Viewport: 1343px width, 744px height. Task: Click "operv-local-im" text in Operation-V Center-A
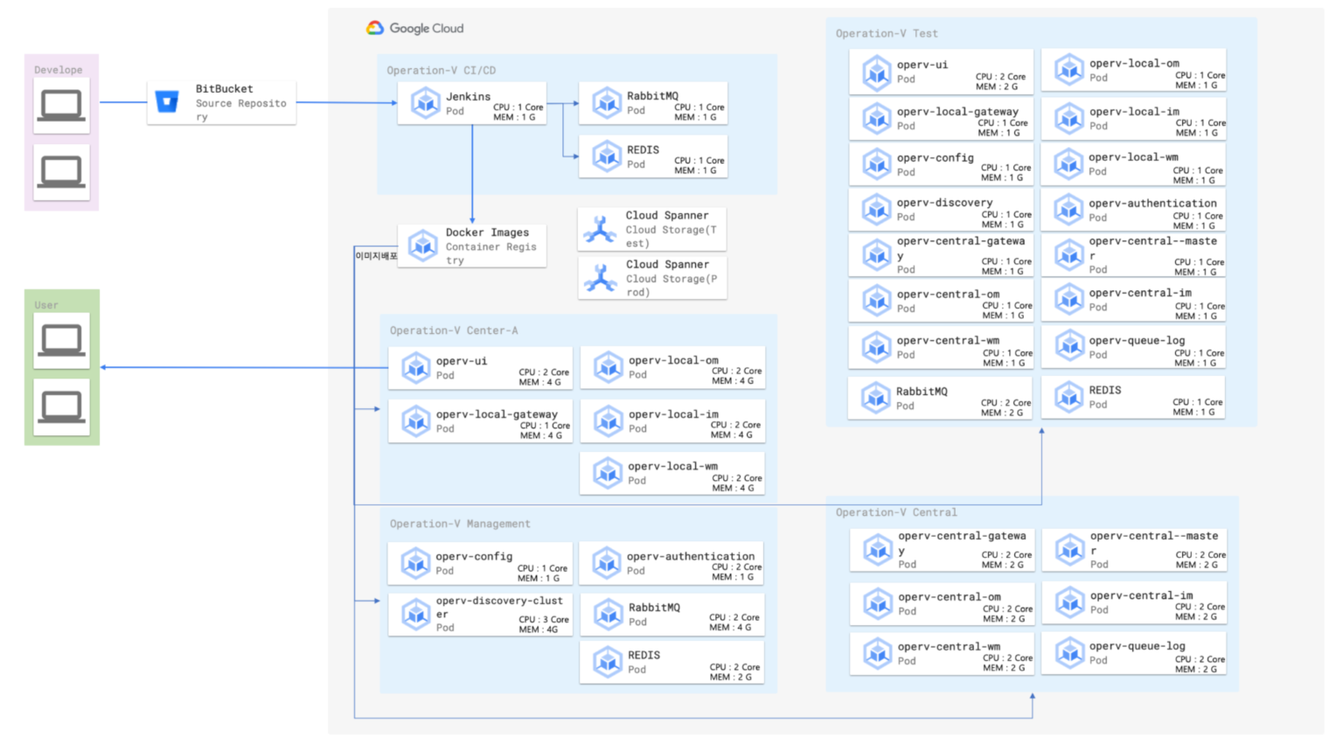coord(673,414)
